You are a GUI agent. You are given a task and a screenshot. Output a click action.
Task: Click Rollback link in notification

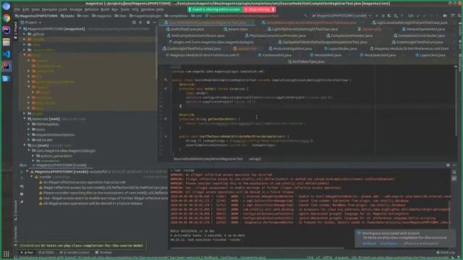(369, 243)
